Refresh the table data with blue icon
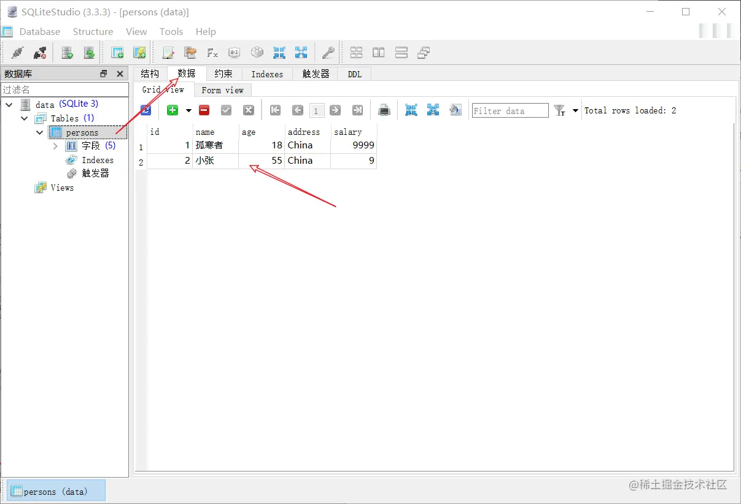 pos(145,110)
